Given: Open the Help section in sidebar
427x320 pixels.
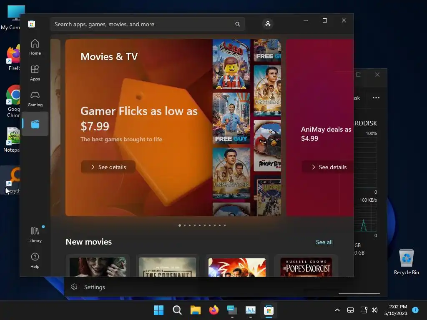Looking at the screenshot, I should (x=35, y=260).
